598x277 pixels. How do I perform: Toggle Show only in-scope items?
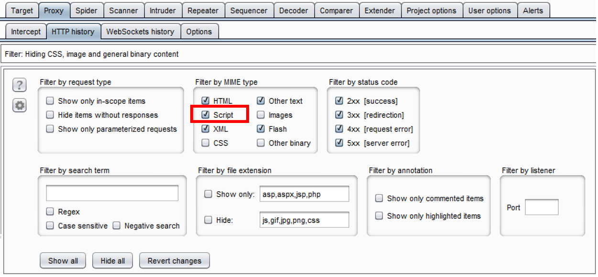[x=50, y=101]
